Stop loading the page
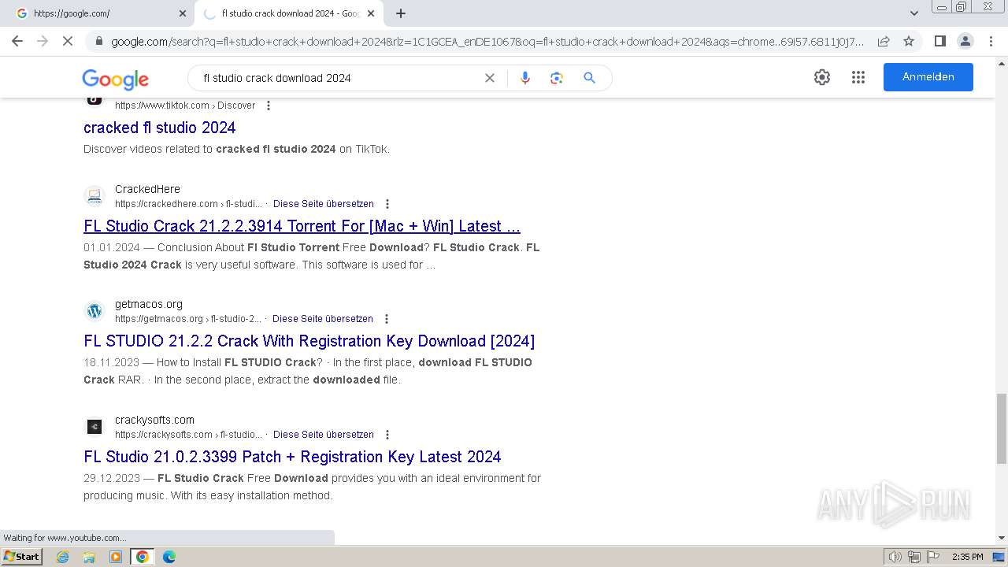1008x567 pixels. (68, 41)
